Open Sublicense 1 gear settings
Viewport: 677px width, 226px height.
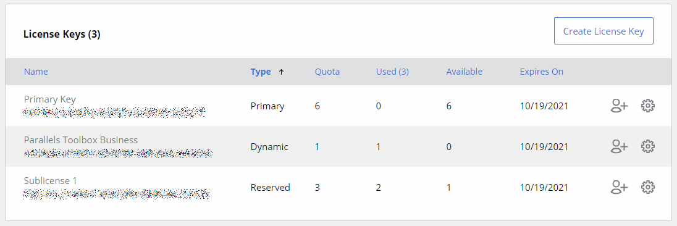647,187
